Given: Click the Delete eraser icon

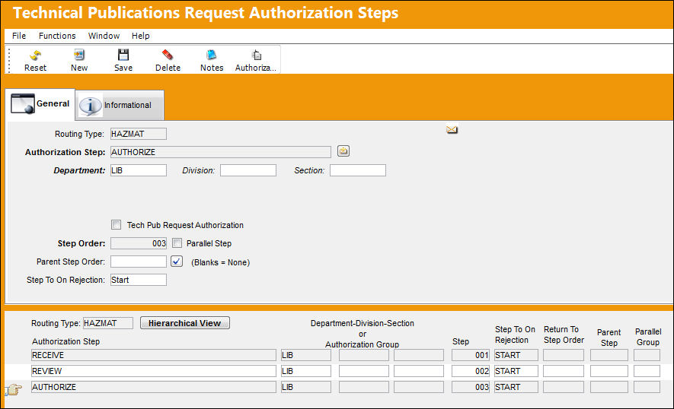Looking at the screenshot, I should click(x=168, y=55).
